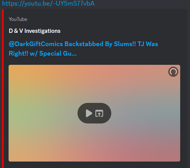Open the blue https youtu.be URL text
This screenshot has height=168, width=190.
48,3
